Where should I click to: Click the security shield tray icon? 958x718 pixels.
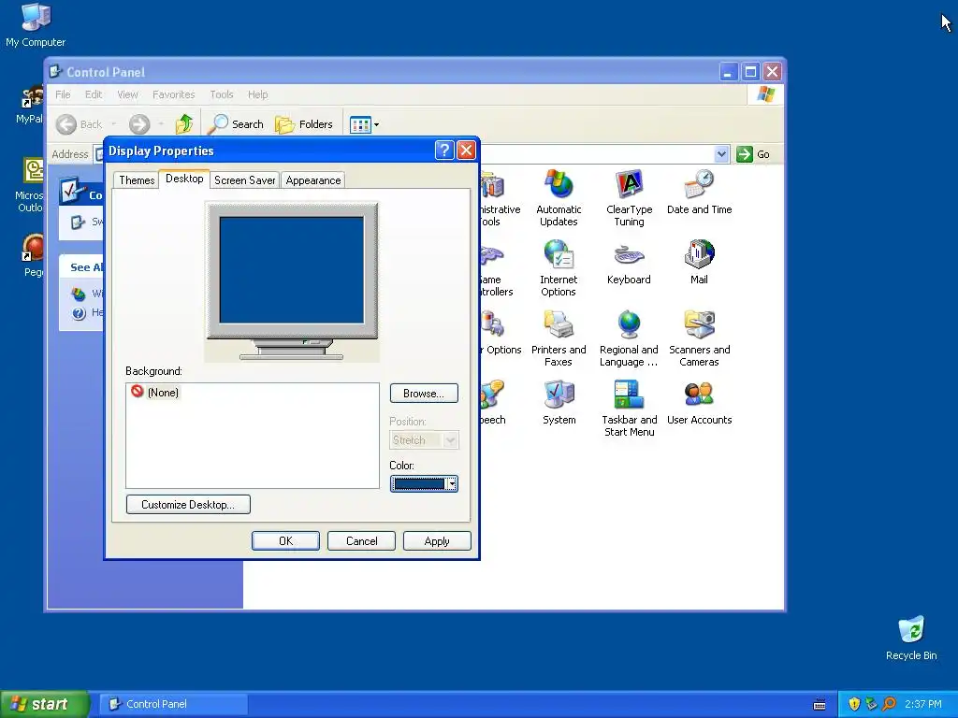854,704
